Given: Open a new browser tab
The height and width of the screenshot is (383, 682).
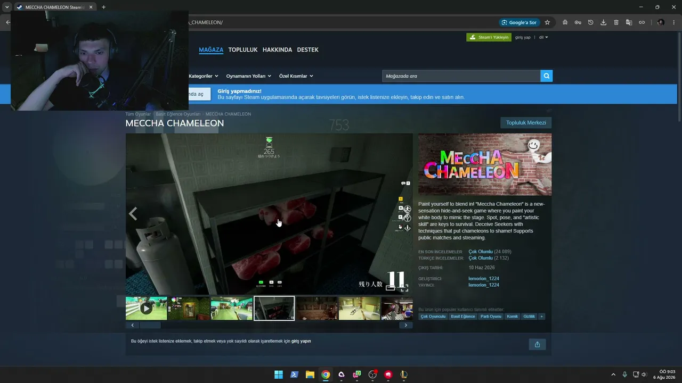Looking at the screenshot, I should [x=103, y=7].
